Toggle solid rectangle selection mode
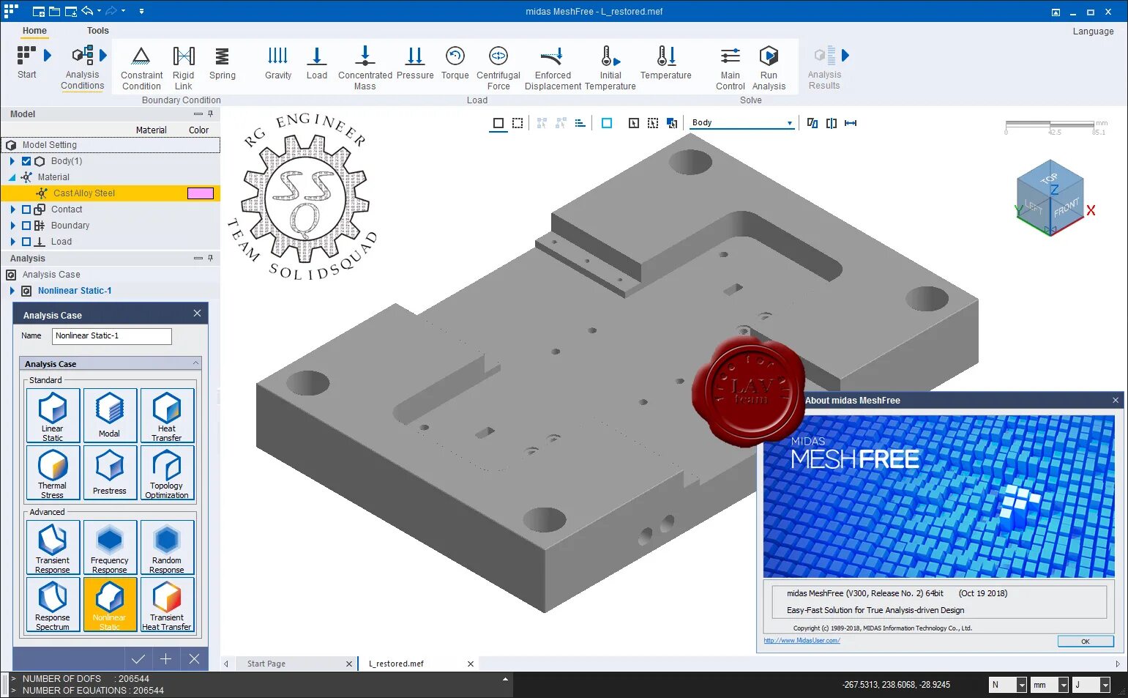1128x698 pixels. (498, 123)
